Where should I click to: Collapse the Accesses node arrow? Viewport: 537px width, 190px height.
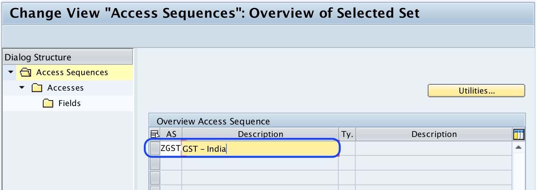coord(22,88)
